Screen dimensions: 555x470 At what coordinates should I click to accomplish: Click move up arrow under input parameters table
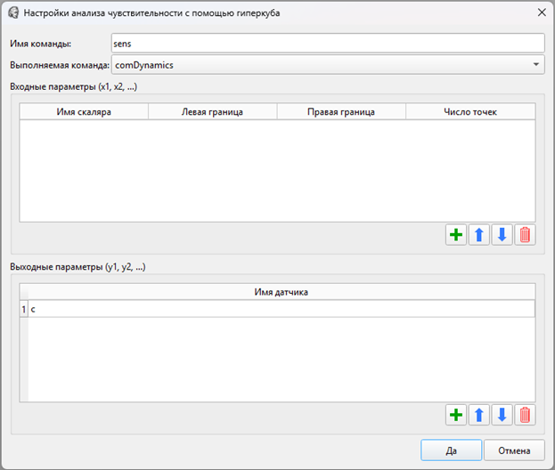click(x=479, y=236)
